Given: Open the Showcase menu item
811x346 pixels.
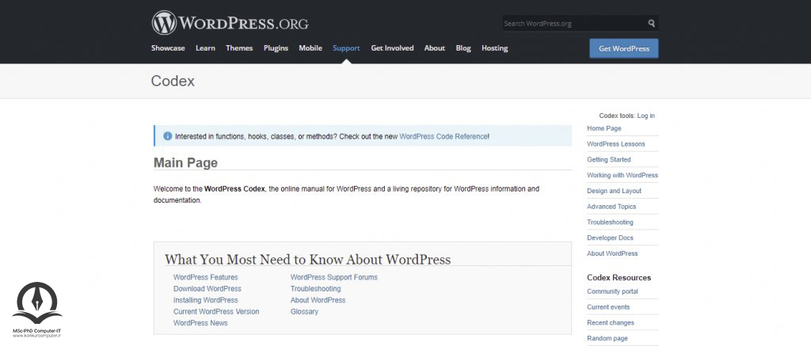Looking at the screenshot, I should point(168,48).
